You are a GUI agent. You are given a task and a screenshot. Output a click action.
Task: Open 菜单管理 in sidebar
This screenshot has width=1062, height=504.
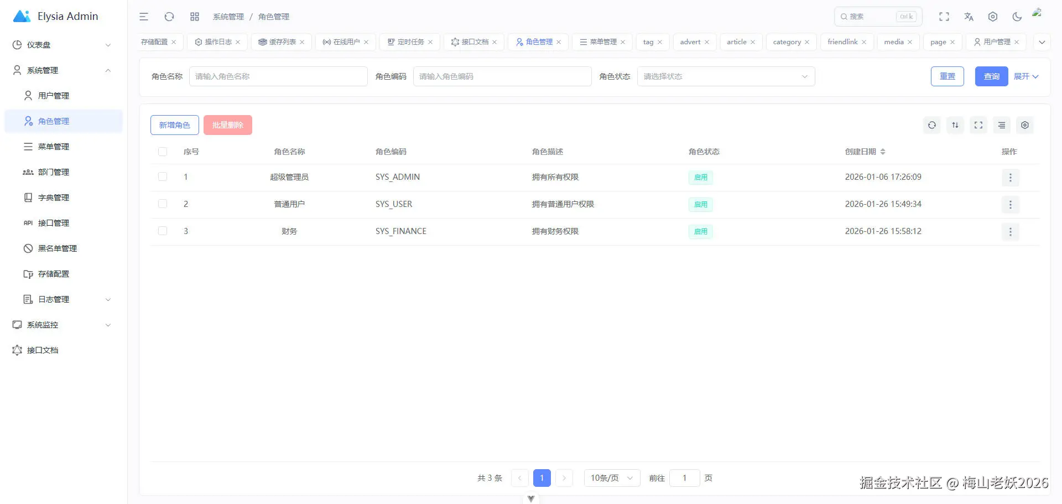coord(64,147)
